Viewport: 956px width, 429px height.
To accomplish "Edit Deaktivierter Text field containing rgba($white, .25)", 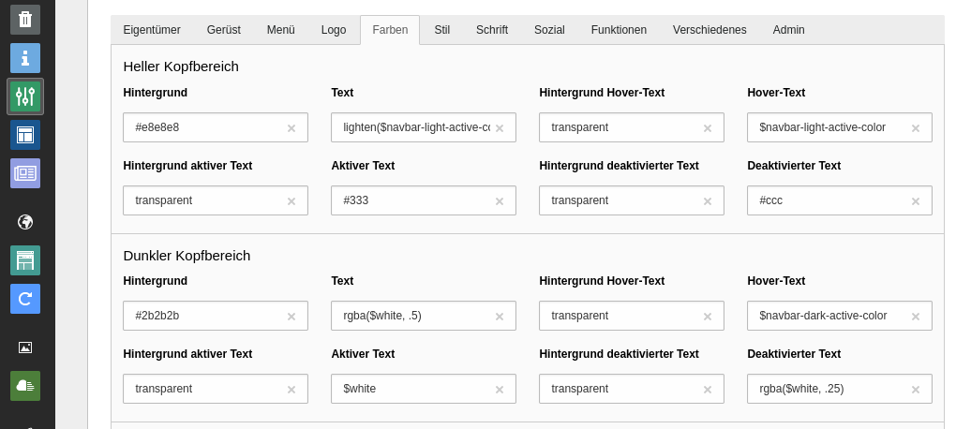I will [840, 389].
